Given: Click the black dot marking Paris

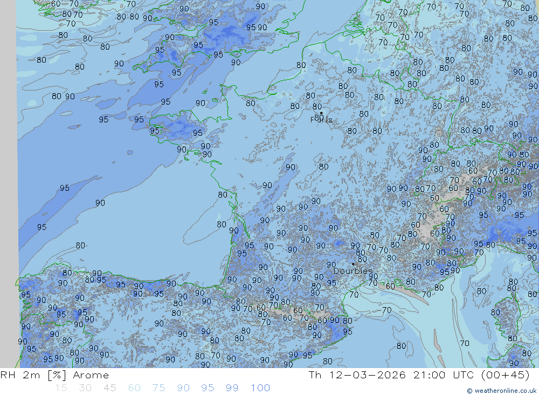Looking at the screenshot, I should coord(321,113).
